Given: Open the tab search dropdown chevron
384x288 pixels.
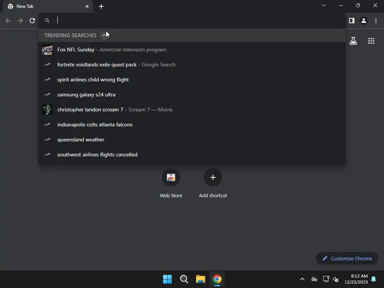Looking at the screenshot, I should tap(324, 5).
